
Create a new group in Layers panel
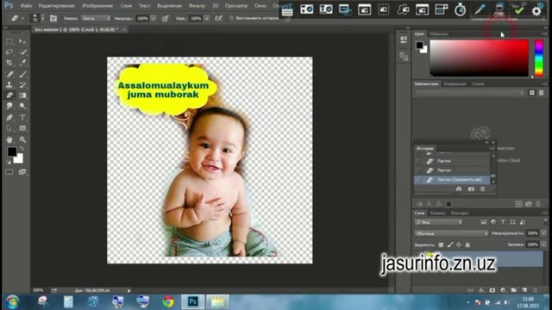click(514, 290)
